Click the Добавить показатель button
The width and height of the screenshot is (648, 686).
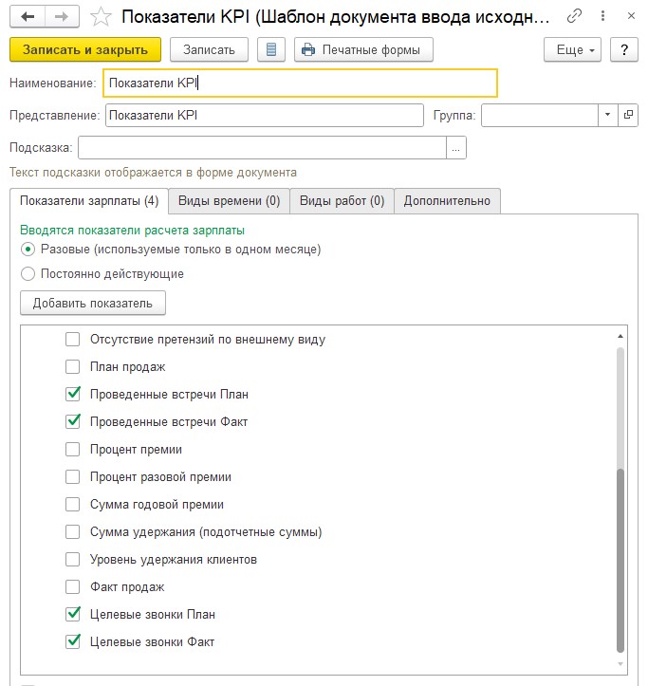[92, 303]
